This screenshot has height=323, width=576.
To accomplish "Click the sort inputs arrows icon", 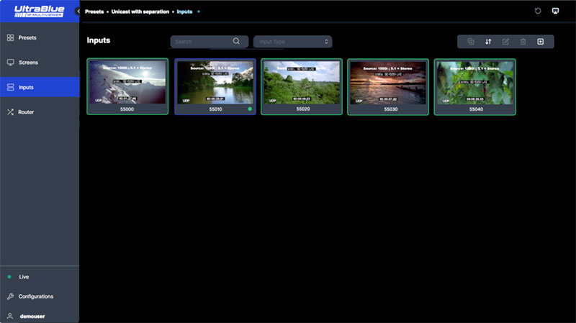I will (488, 42).
